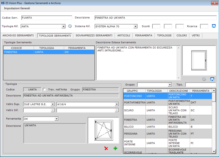Switch to the COLORI tab
This screenshot has width=219, height=157.
tap(182, 35)
